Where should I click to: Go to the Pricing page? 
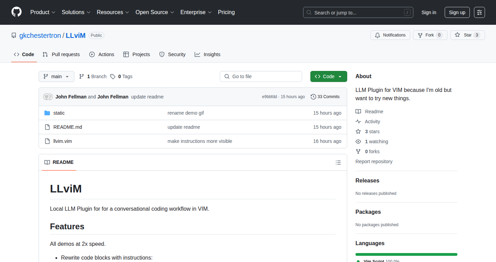tap(226, 12)
